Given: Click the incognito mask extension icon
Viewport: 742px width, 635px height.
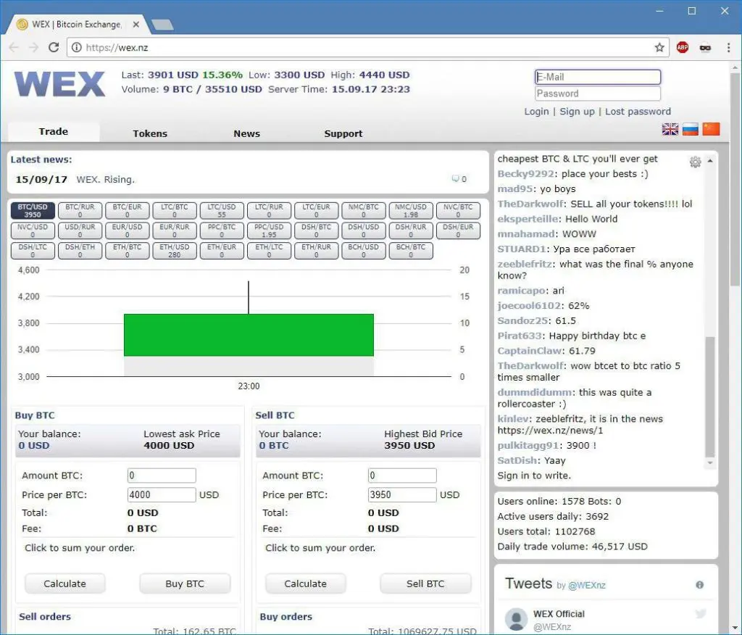Looking at the screenshot, I should point(705,47).
